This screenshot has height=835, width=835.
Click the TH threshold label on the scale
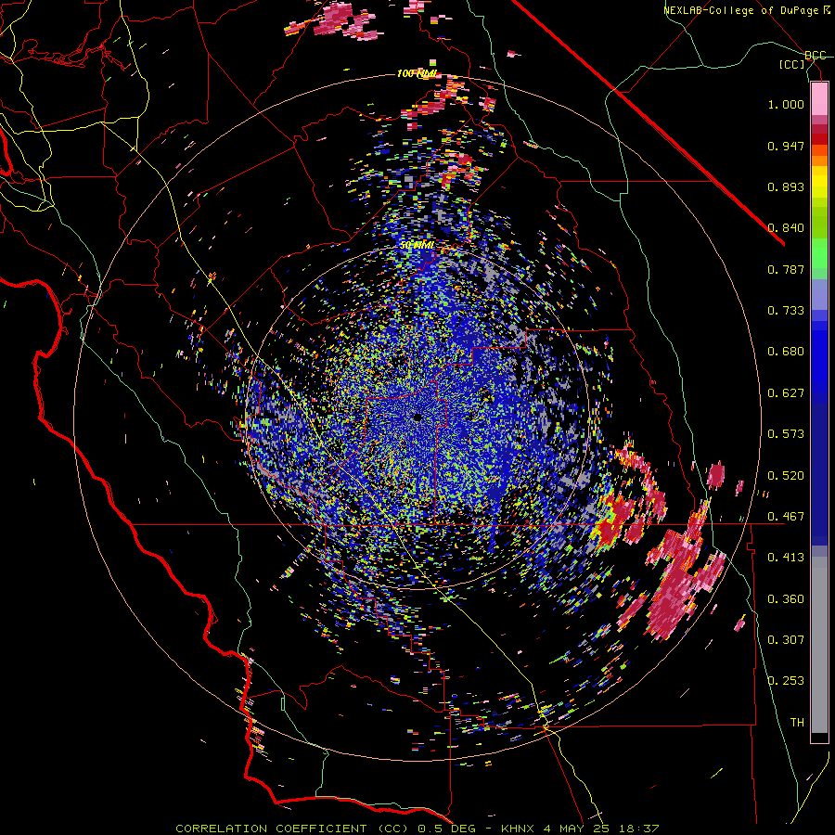[x=797, y=723]
